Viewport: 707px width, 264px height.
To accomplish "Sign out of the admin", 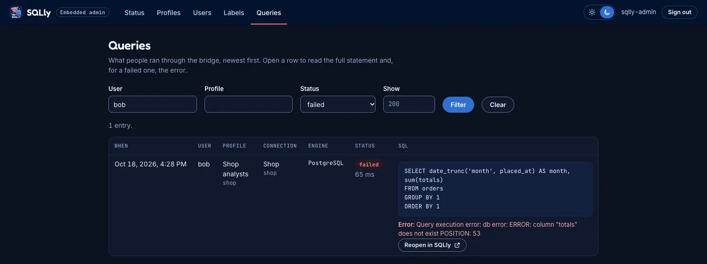I will pos(680,12).
